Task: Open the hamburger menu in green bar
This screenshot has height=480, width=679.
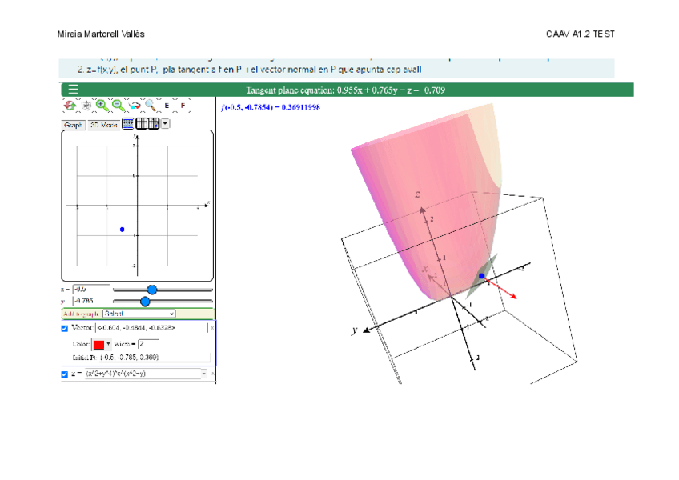Action: pos(73,90)
